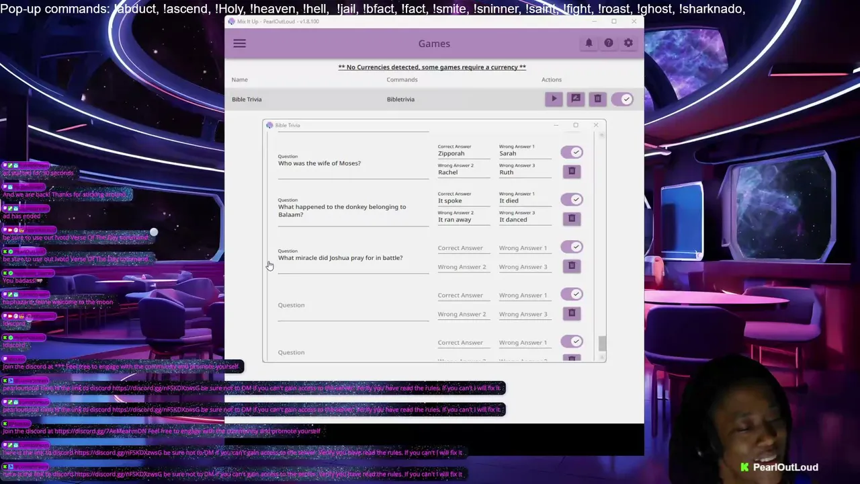This screenshot has width=860, height=484.
Task: Edit wrong answer 'It ran away'
Action: click(464, 219)
